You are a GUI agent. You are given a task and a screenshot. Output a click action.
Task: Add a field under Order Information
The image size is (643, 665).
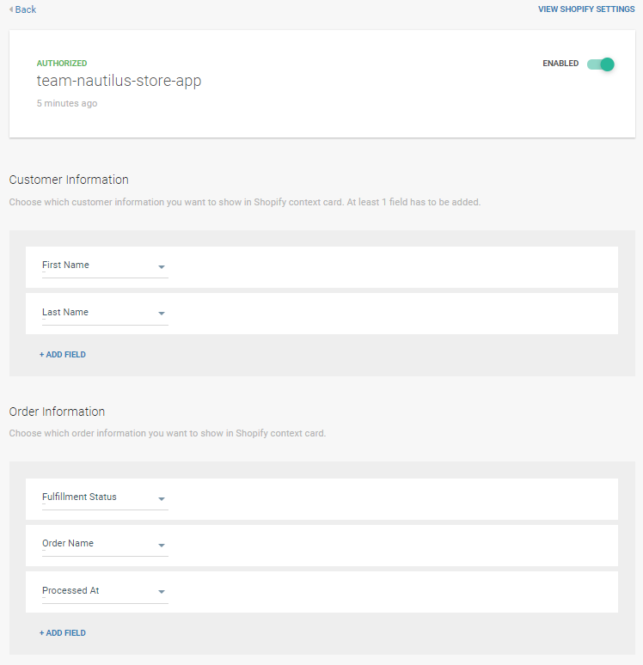(63, 632)
